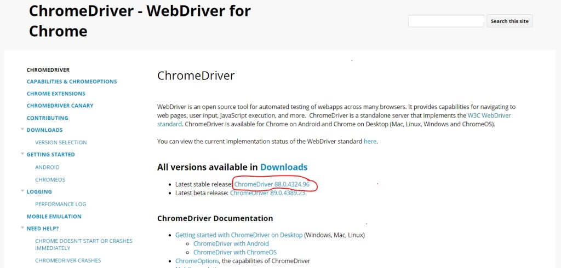The image size is (561, 268).
Task: Open ChromeDriver 89.0.4389.23 beta release link
Action: click(x=267, y=193)
